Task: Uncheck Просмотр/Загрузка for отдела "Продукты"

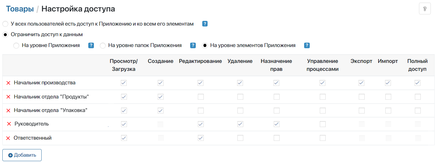Action: pos(124,97)
